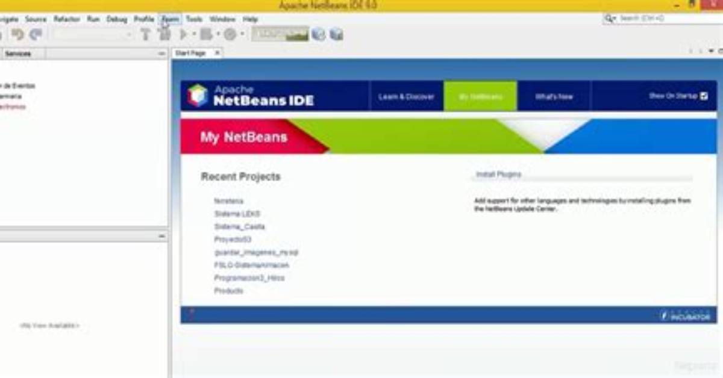Open the Refactor menu

coord(67,19)
